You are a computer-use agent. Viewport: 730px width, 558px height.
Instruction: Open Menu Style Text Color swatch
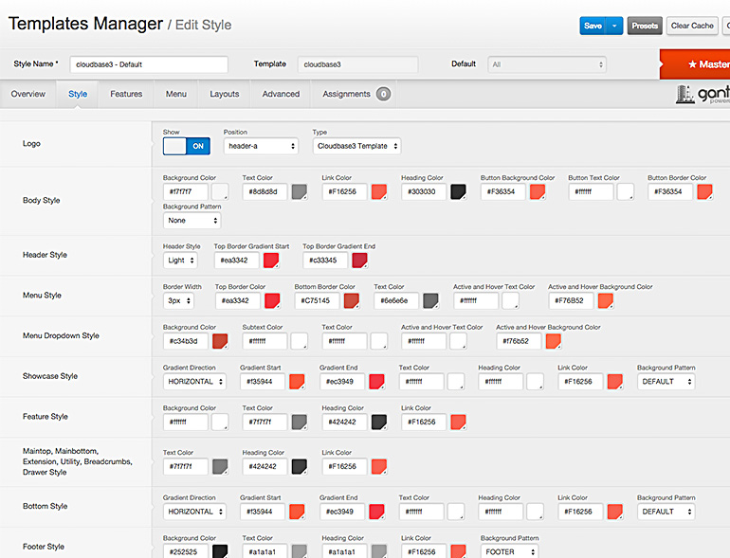[x=431, y=300]
